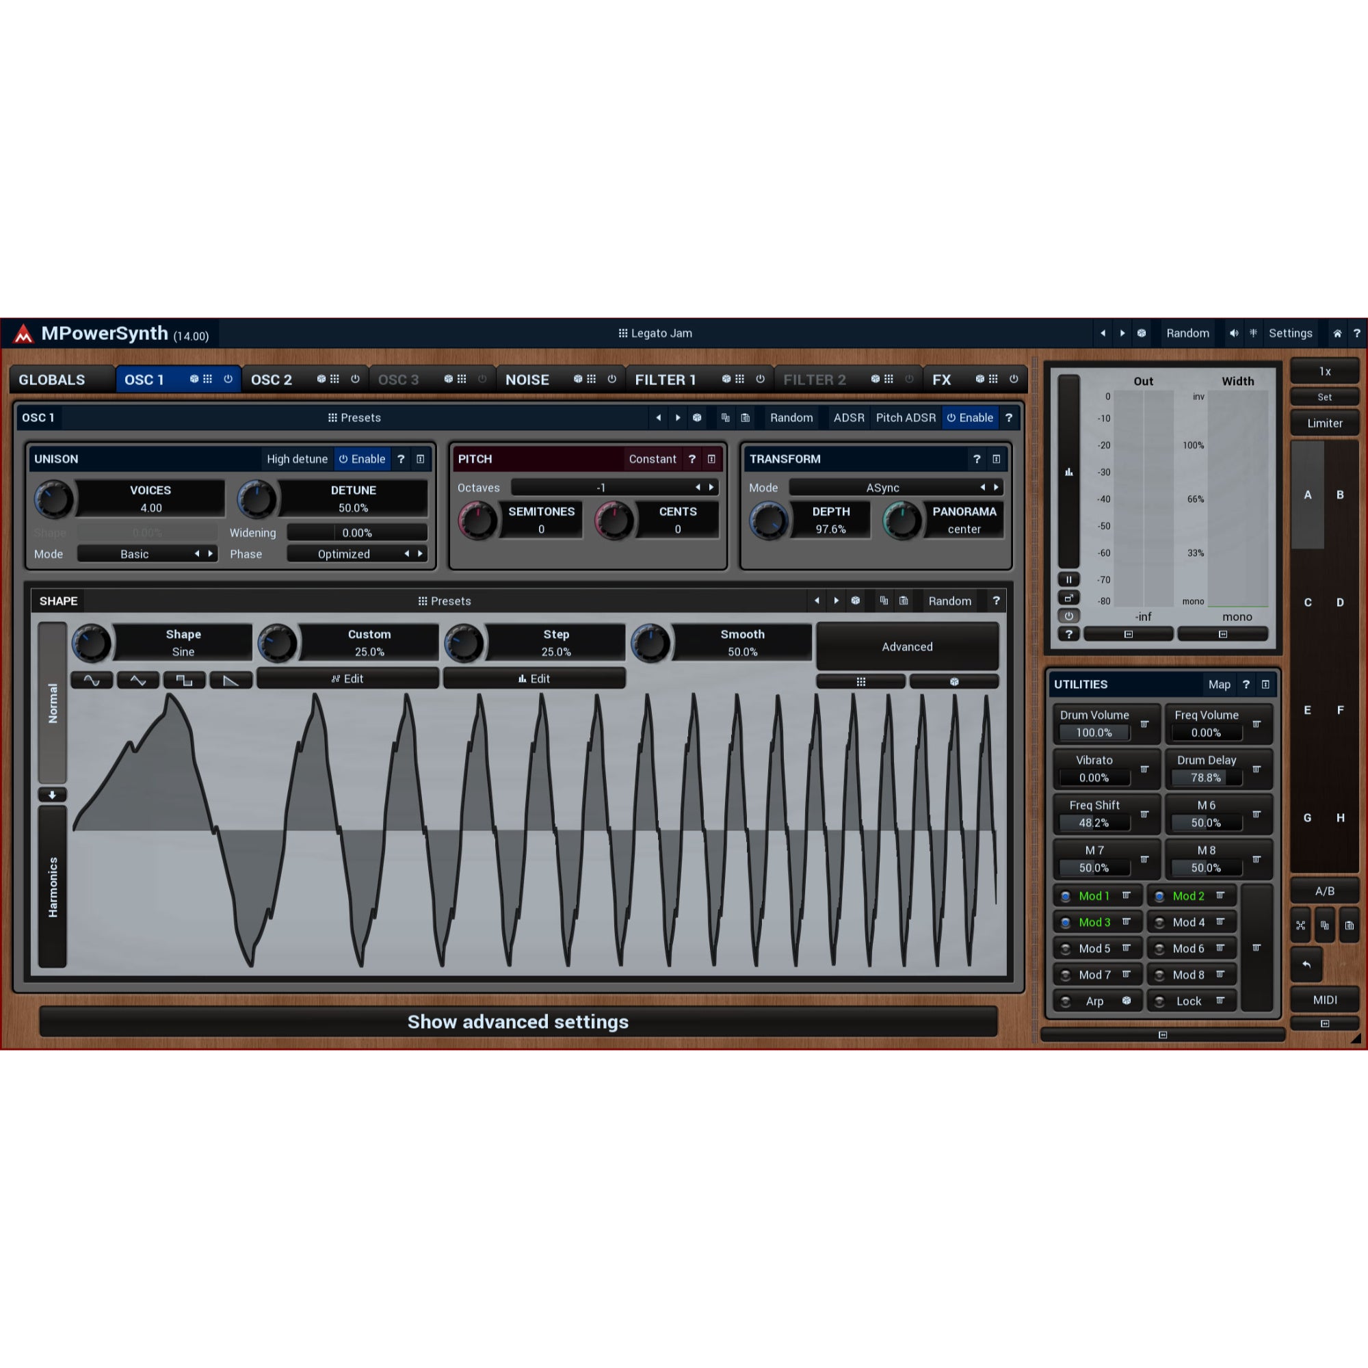Click the Smooth knob
1368x1368 pixels.
point(650,643)
